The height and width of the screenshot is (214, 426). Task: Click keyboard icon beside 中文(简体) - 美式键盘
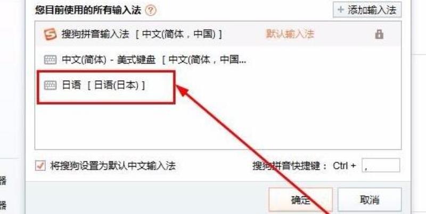point(50,60)
